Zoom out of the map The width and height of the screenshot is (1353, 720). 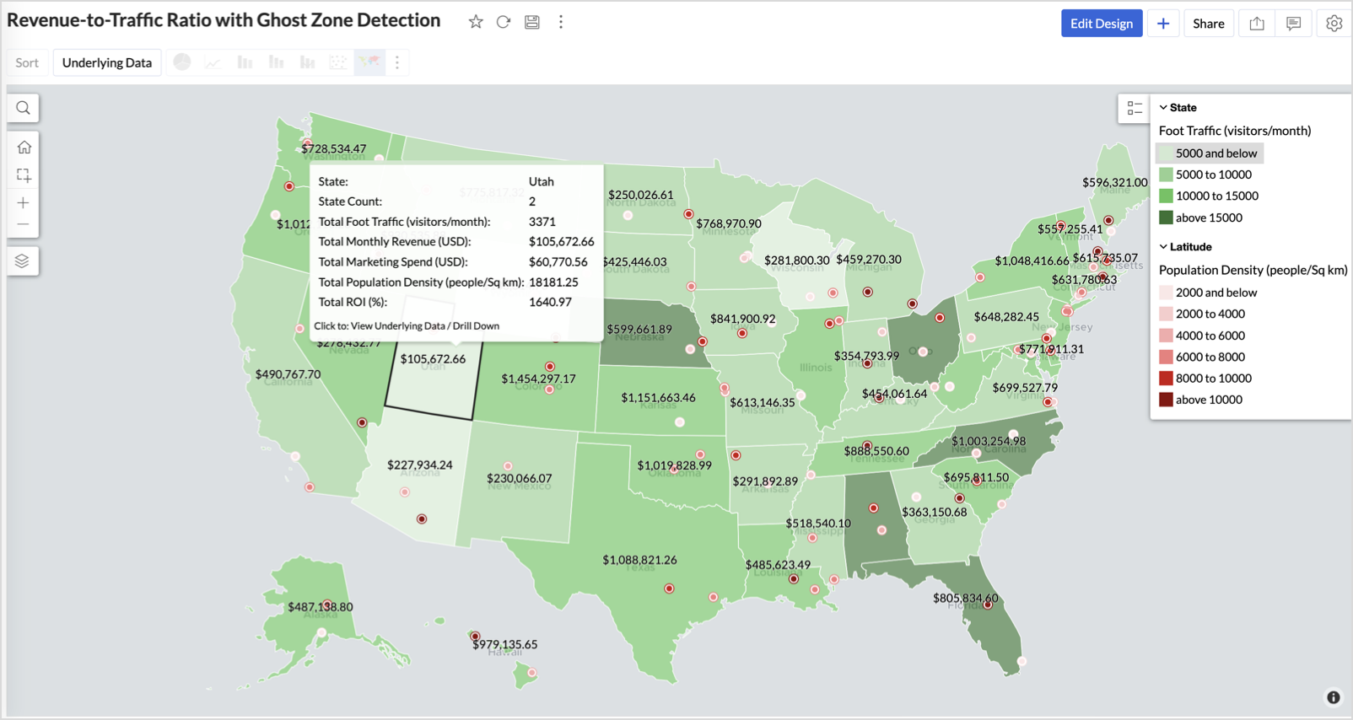tap(24, 225)
